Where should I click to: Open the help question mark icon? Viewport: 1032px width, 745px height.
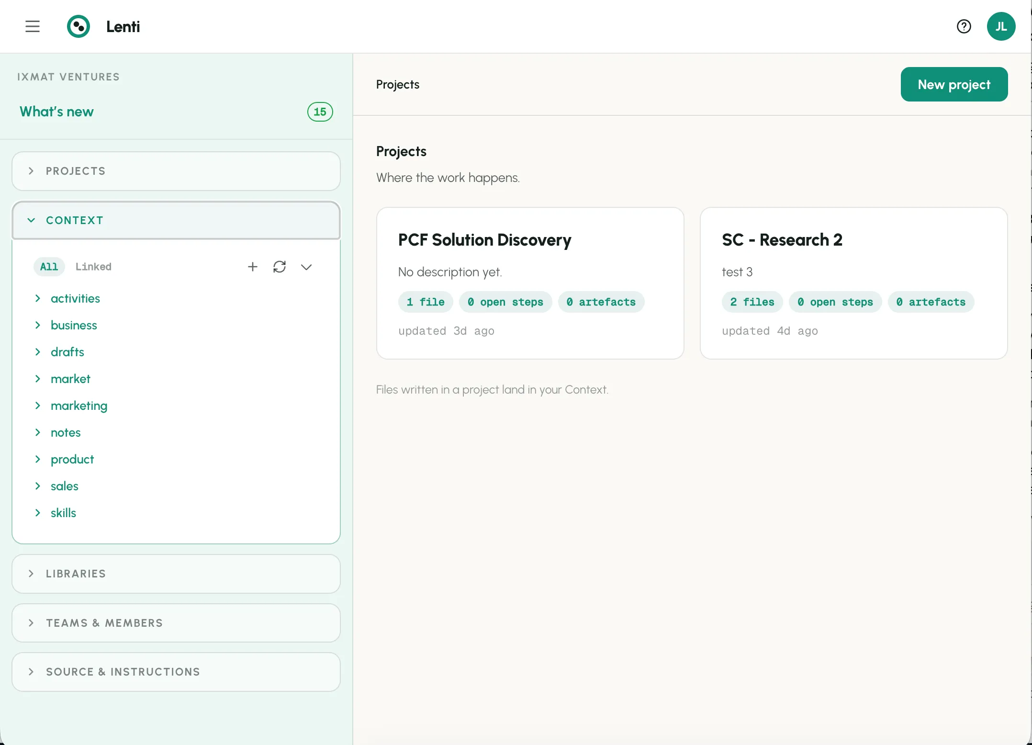click(x=964, y=26)
